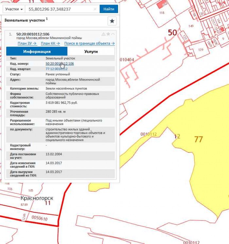Mark parcel 50:20:0010112:106 with small star

pyautogui.click(x=108, y=34)
